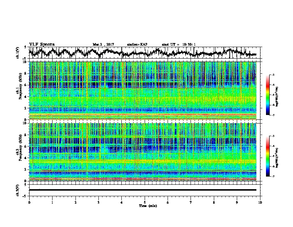Screen dimensions: 293x227
Task: Click the ch.2 spectrogram panel
Action: (143, 152)
